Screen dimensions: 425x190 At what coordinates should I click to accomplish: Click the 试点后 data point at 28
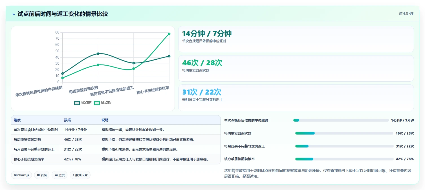tap(98, 65)
